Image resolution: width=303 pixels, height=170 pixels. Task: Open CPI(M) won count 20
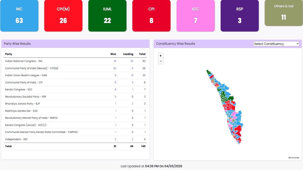pyautogui.click(x=115, y=68)
